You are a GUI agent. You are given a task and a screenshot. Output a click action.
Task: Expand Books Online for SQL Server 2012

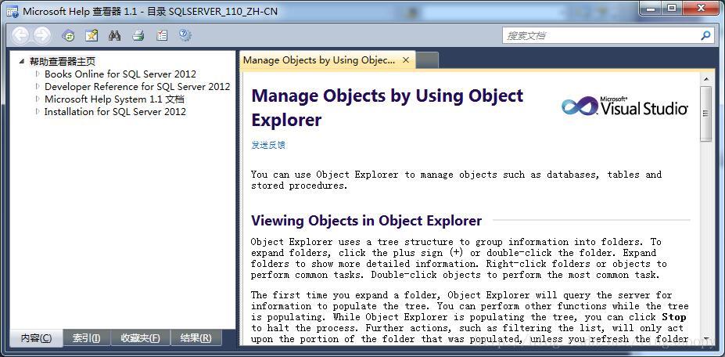tap(38, 74)
